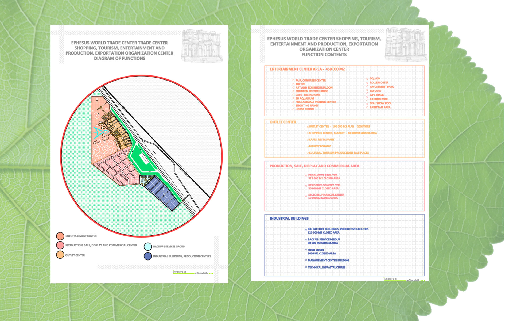Click the Food Court list item
The height and width of the screenshot is (321, 513).
(x=316, y=250)
